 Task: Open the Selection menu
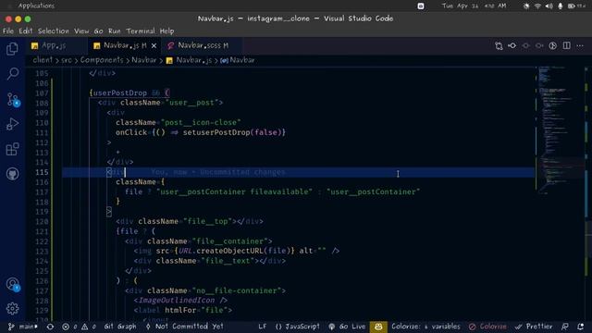pyautogui.click(x=54, y=31)
